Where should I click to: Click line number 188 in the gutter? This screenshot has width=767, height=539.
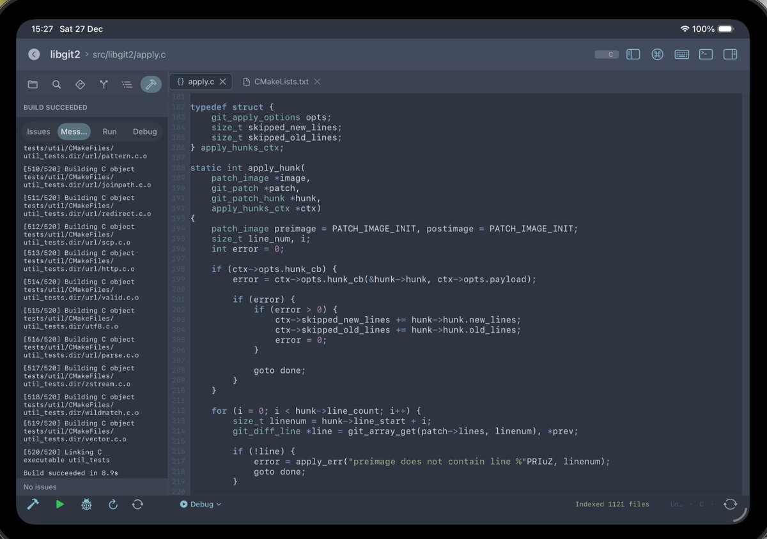[178, 168]
